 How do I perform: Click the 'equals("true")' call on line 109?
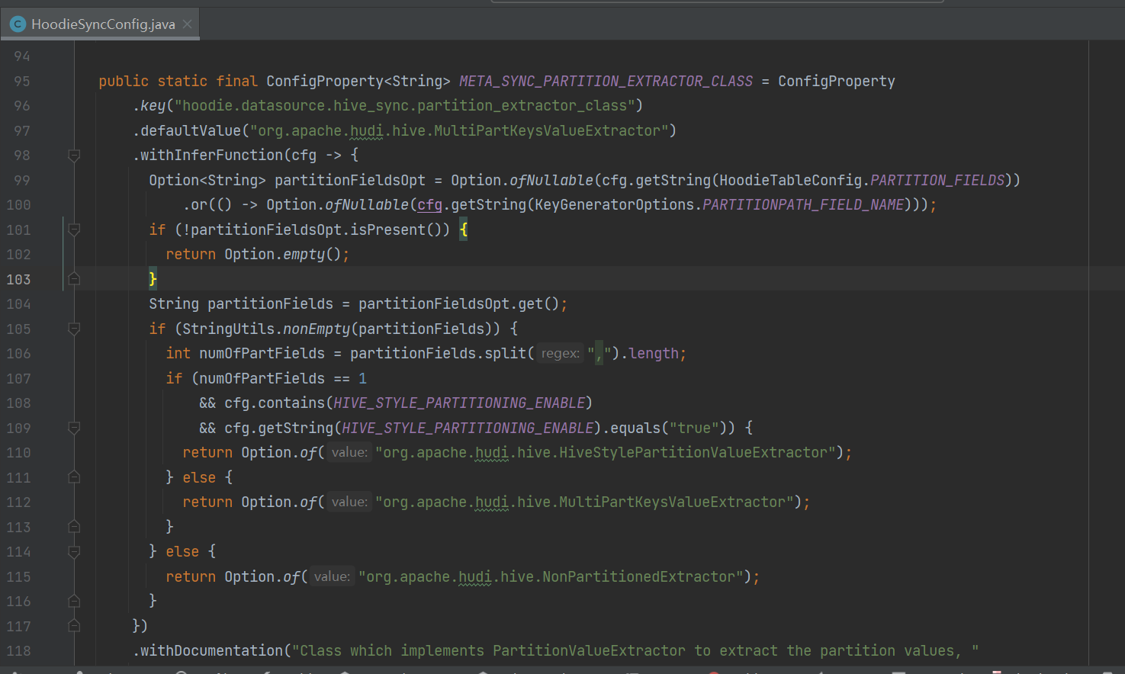(x=665, y=428)
